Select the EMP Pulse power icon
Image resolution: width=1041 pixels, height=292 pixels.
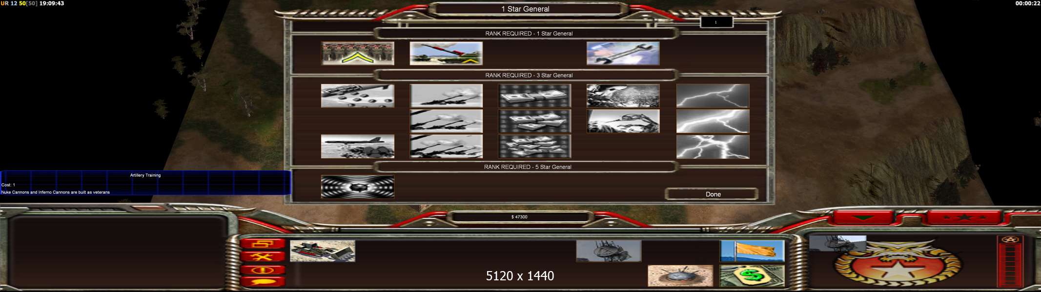357,187
